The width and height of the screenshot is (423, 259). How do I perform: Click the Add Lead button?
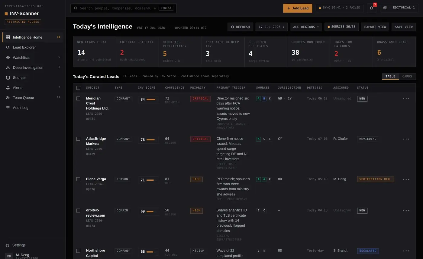point(298,8)
